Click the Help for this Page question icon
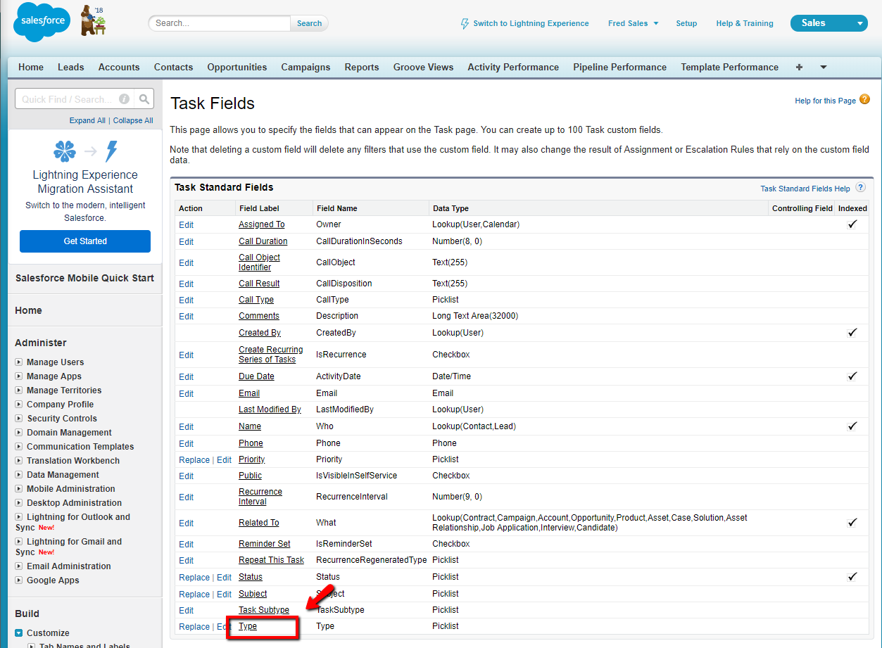882x648 pixels. tap(864, 100)
